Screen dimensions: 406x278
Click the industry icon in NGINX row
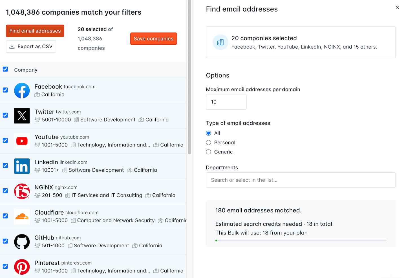(x=67, y=195)
